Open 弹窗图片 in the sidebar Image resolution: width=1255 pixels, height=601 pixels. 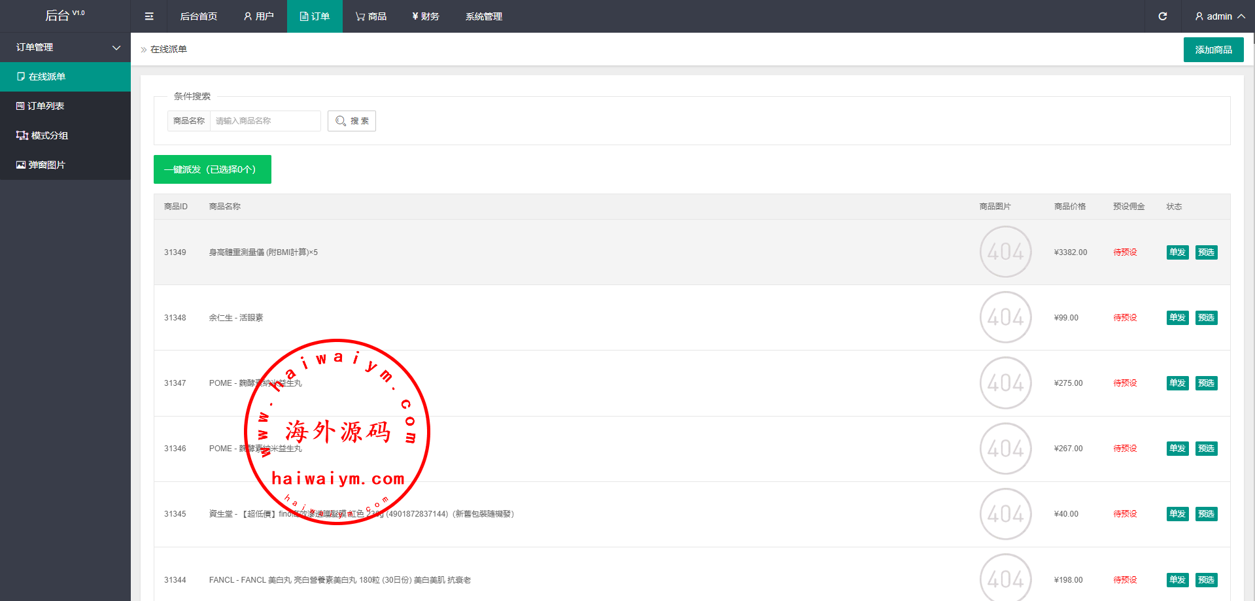pyautogui.click(x=65, y=165)
